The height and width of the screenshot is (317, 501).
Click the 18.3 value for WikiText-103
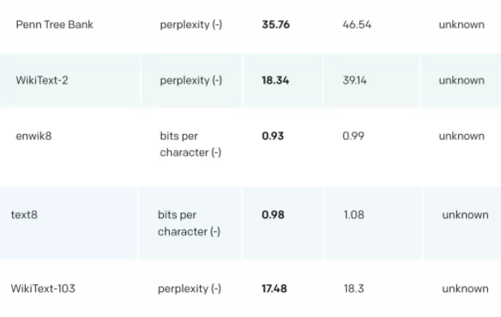click(354, 289)
